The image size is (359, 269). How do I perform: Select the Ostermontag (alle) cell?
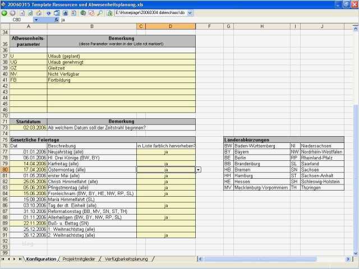[x=92, y=170]
